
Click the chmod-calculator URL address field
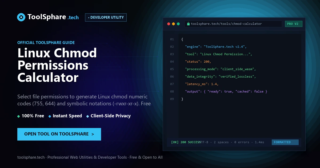233,24
